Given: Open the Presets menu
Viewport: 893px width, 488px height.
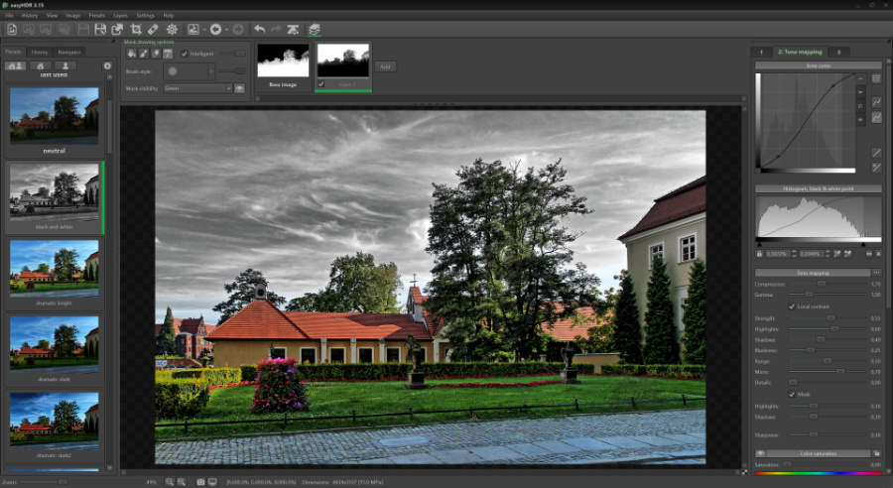Looking at the screenshot, I should (x=97, y=16).
